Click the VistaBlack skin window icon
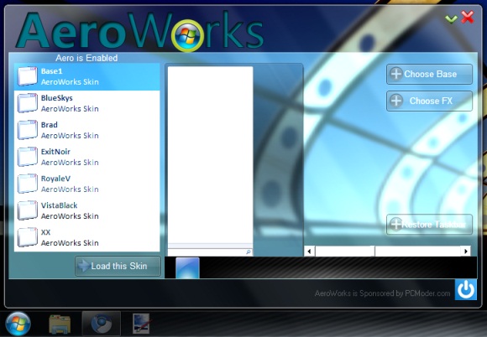Screen dimensions: 487x337 click(x=28, y=210)
